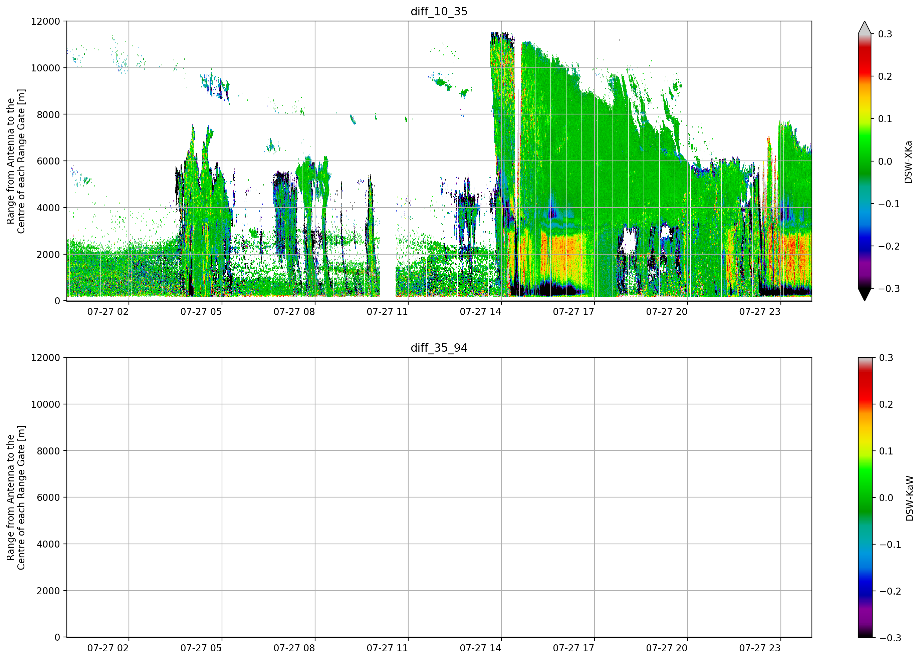Click the 07-27 17 label under diff_10_35

click(573, 312)
